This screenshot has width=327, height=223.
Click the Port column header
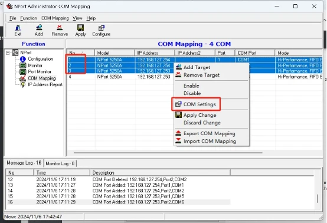point(225,53)
